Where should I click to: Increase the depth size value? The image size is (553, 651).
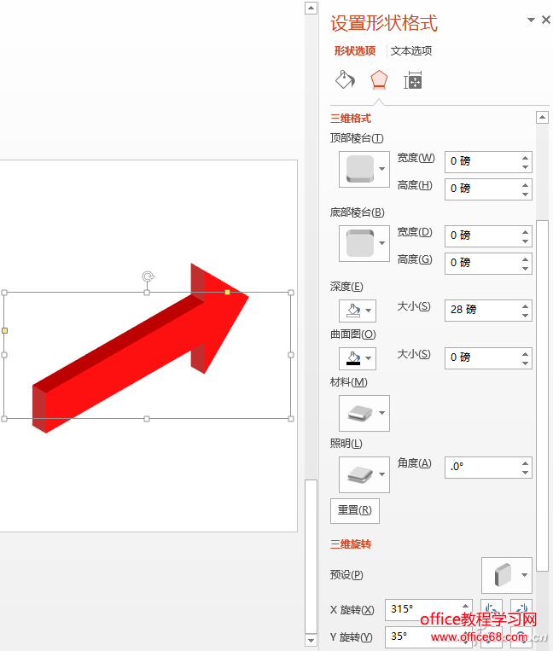[525, 306]
